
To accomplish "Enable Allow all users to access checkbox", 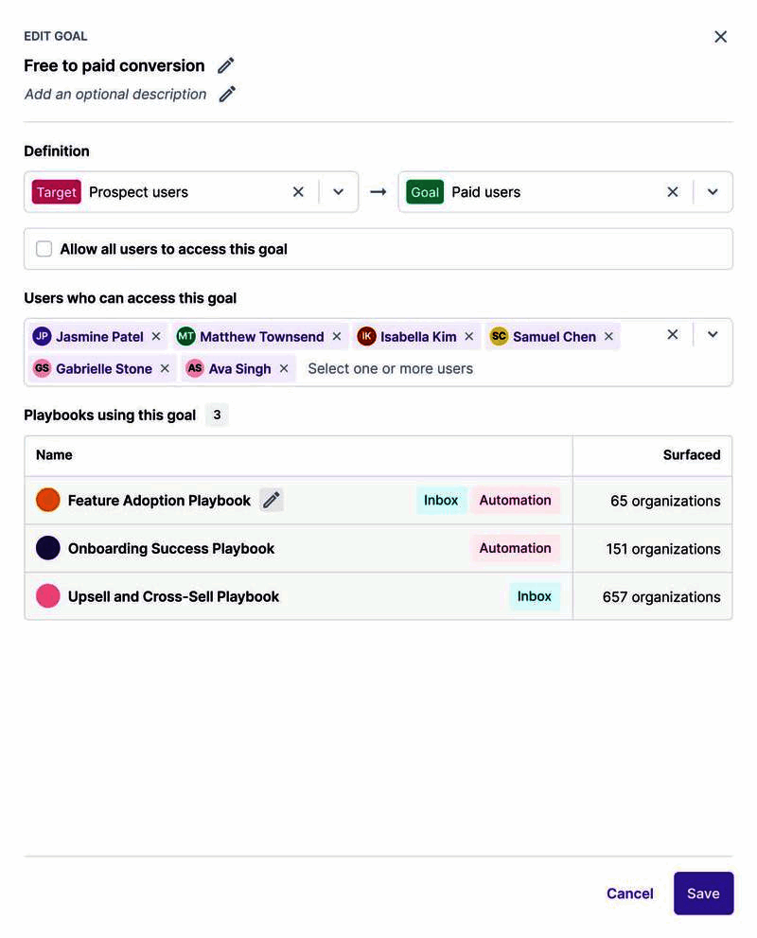I will [x=44, y=249].
